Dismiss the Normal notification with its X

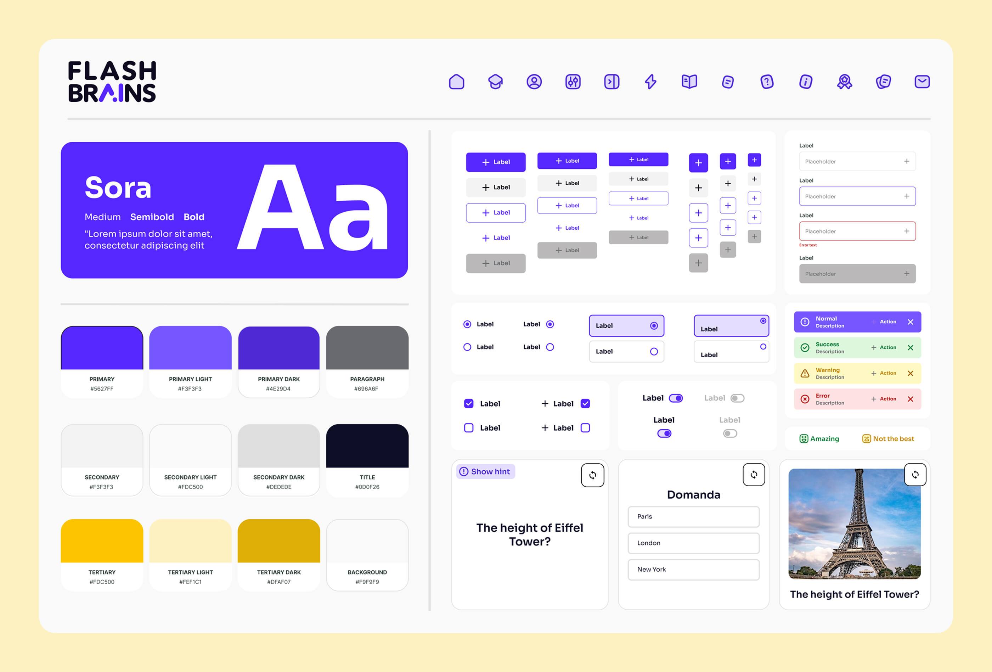tap(911, 322)
